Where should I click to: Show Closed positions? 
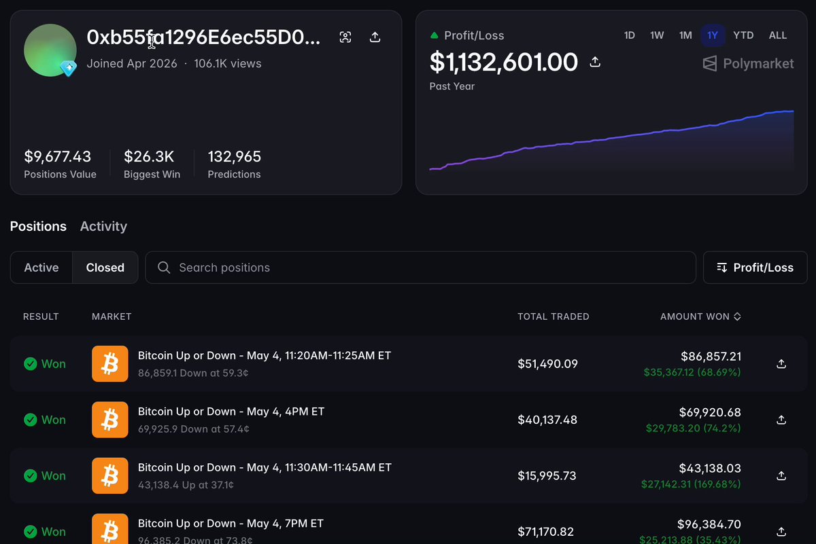tap(105, 268)
